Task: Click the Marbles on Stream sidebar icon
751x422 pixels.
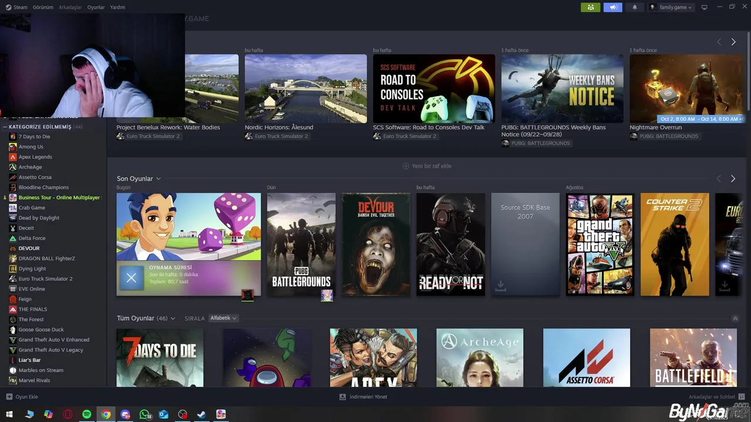Action: [x=12, y=370]
